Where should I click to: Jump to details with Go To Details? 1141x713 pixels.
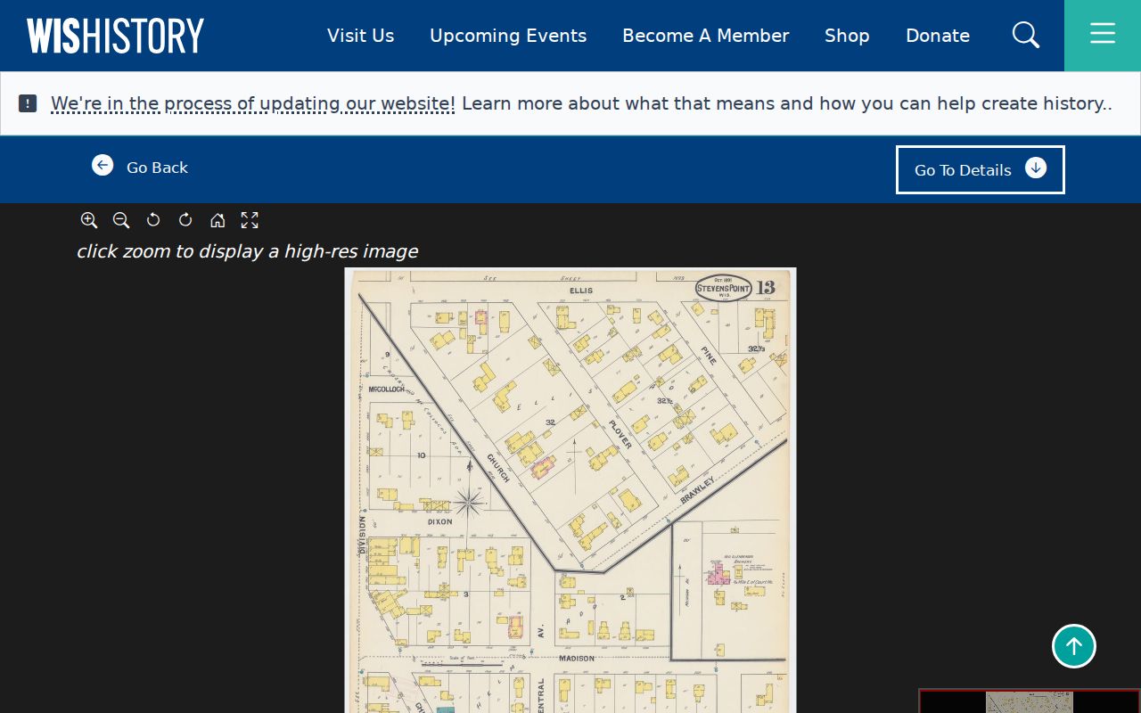point(980,169)
